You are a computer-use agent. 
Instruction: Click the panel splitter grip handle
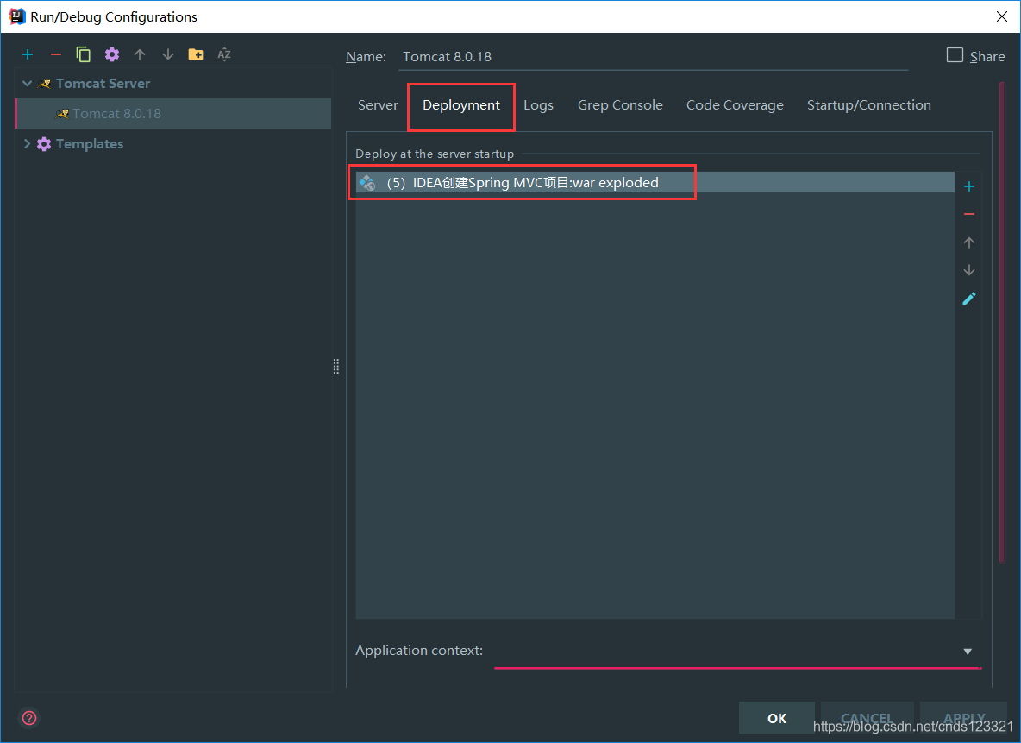coord(336,366)
